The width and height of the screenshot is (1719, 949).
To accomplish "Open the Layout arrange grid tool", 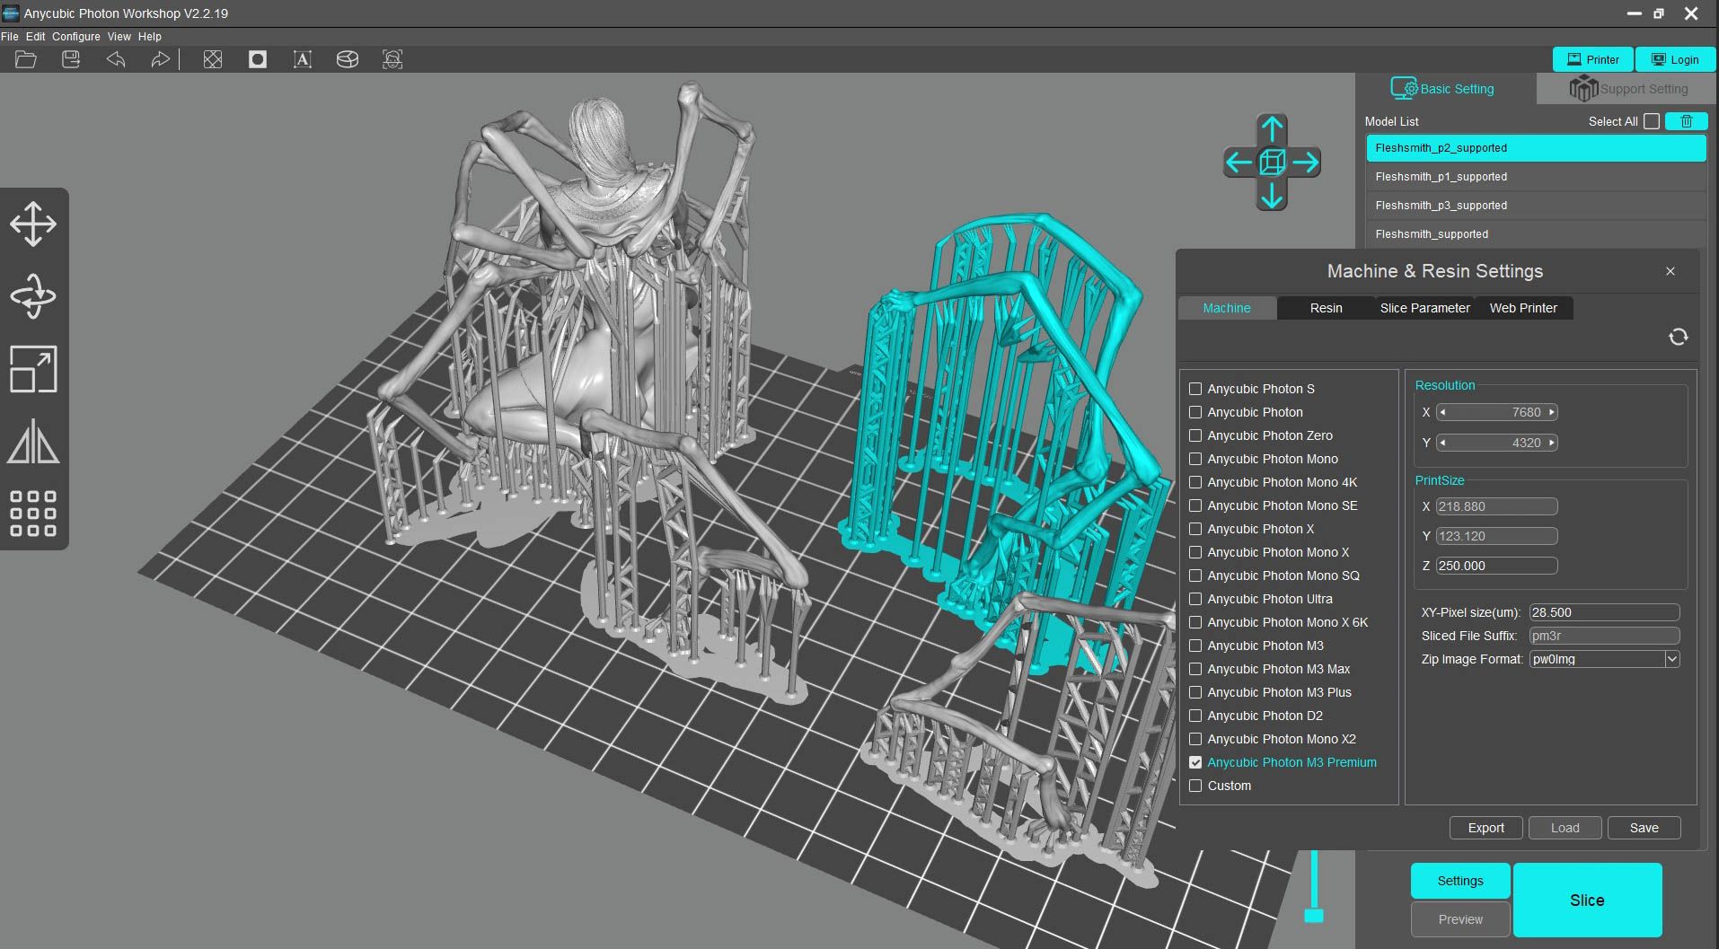I will tap(33, 514).
